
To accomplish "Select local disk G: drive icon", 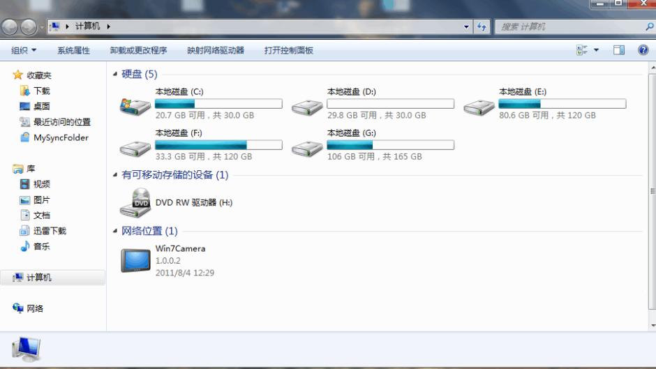I will pos(307,149).
